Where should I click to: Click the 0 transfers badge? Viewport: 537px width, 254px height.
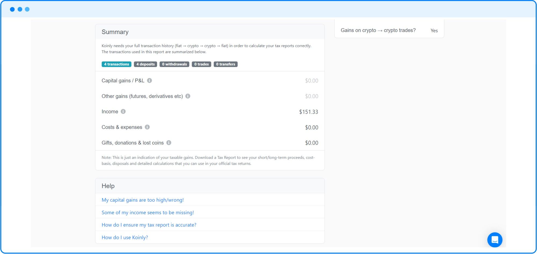click(x=226, y=64)
